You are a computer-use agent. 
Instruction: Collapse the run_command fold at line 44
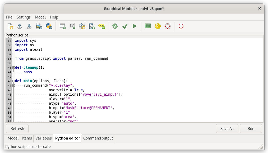(13, 85)
